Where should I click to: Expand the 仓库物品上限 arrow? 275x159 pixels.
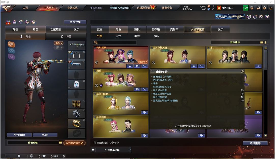[x=130, y=150]
